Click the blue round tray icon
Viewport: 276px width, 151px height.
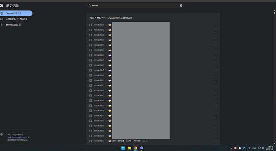244,148
